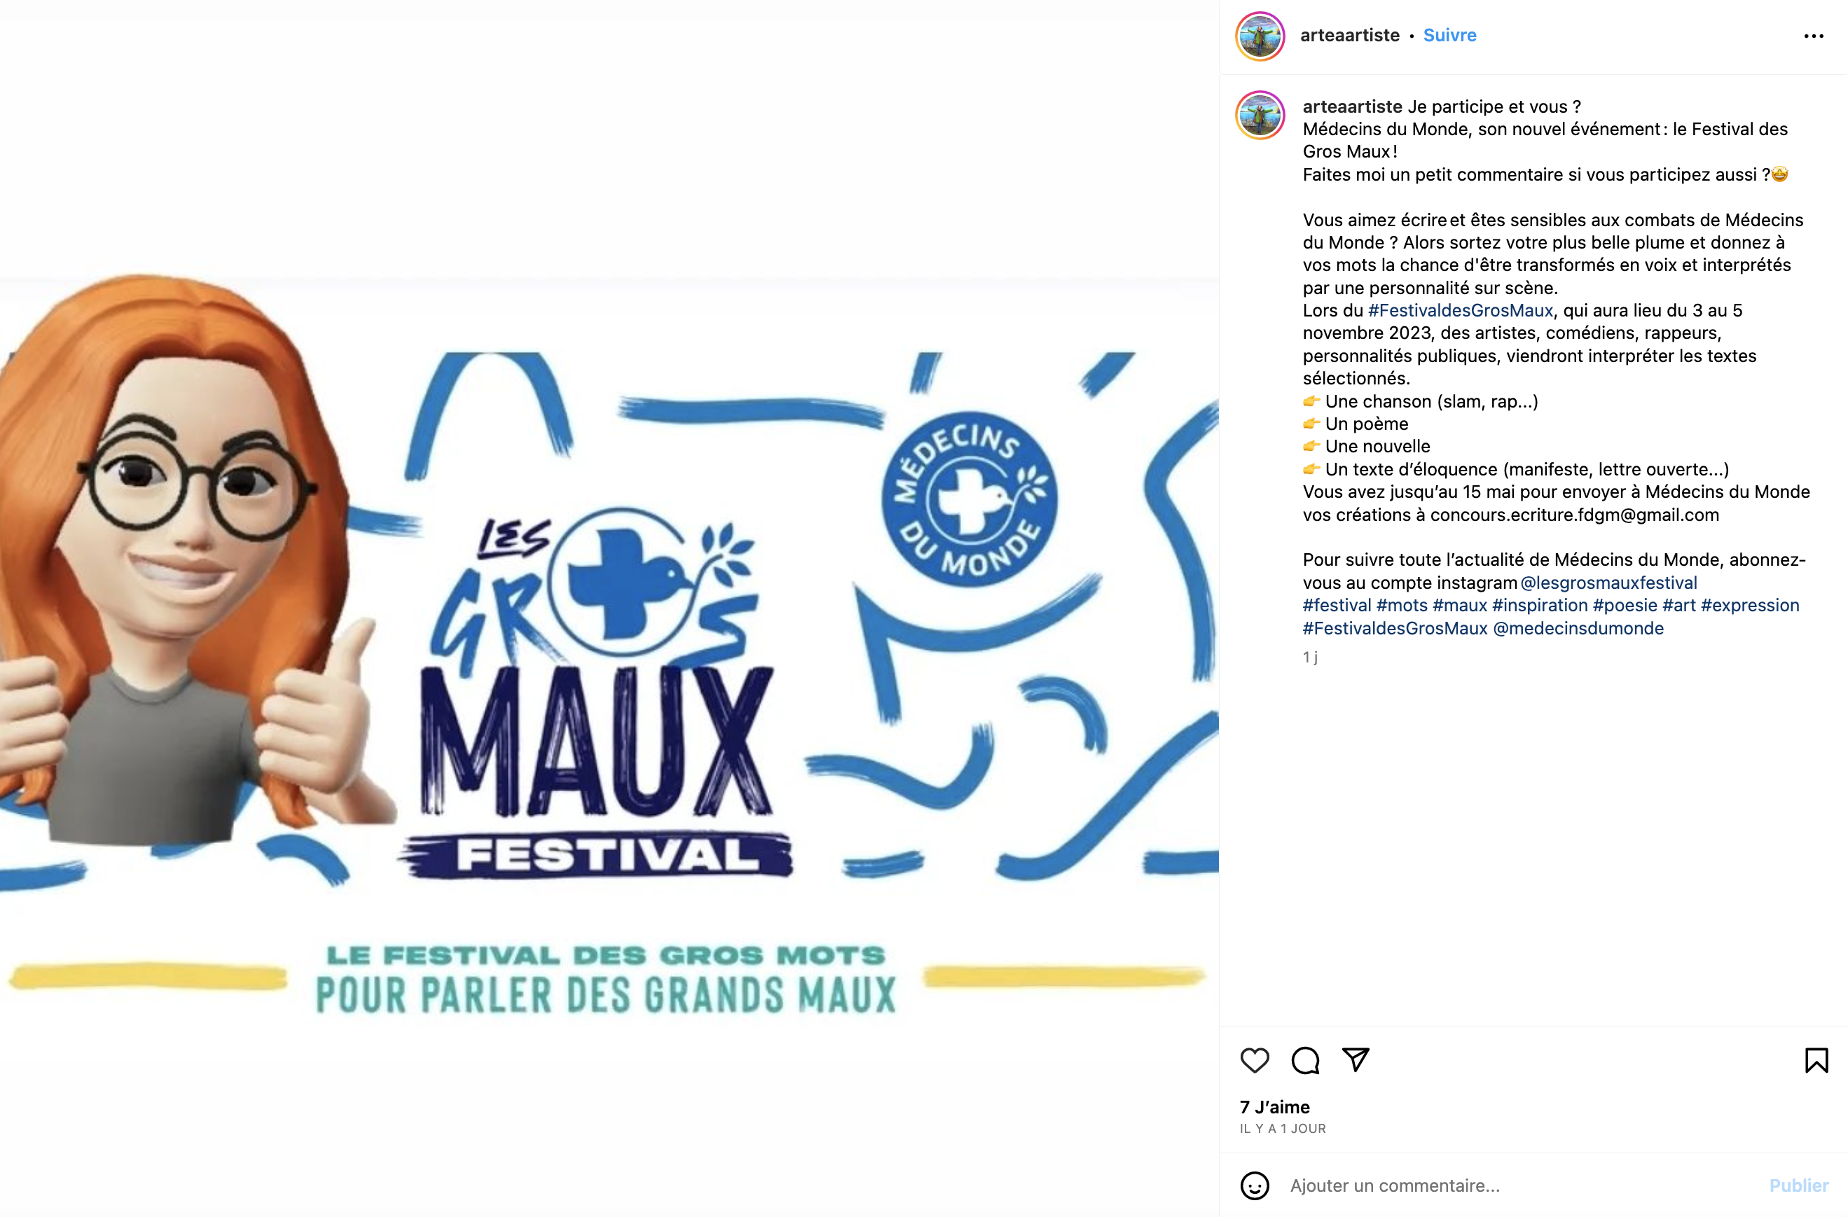This screenshot has height=1217, width=1848.
Task: Open comments via the speech bubble icon
Action: [x=1305, y=1060]
